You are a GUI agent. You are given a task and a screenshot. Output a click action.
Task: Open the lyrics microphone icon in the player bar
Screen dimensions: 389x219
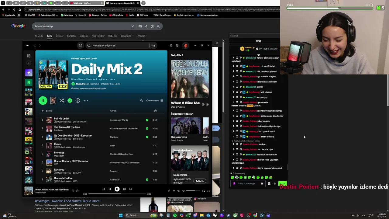tap(169, 191)
